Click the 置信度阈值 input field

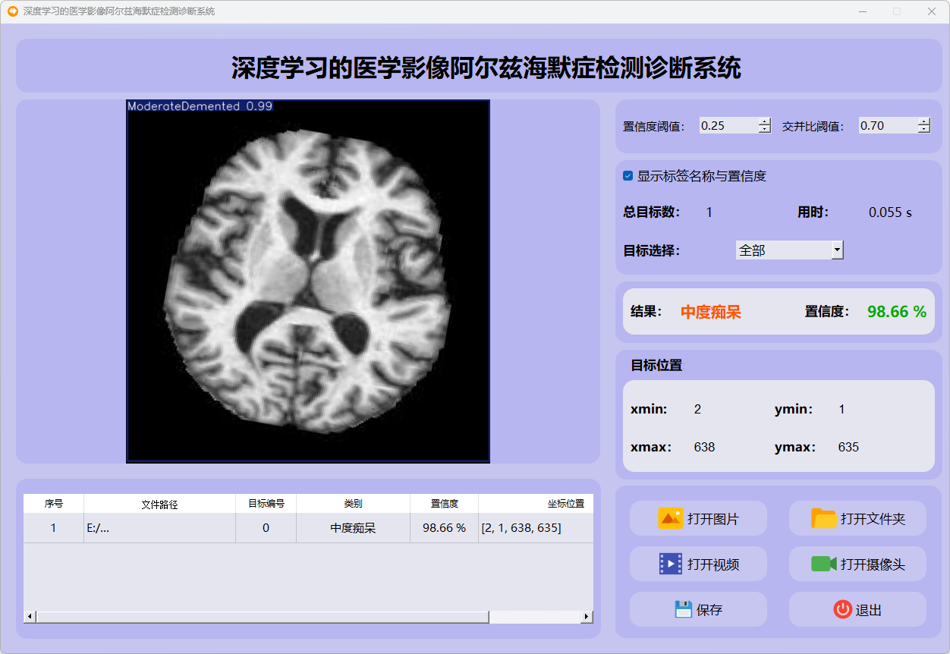[x=728, y=126]
